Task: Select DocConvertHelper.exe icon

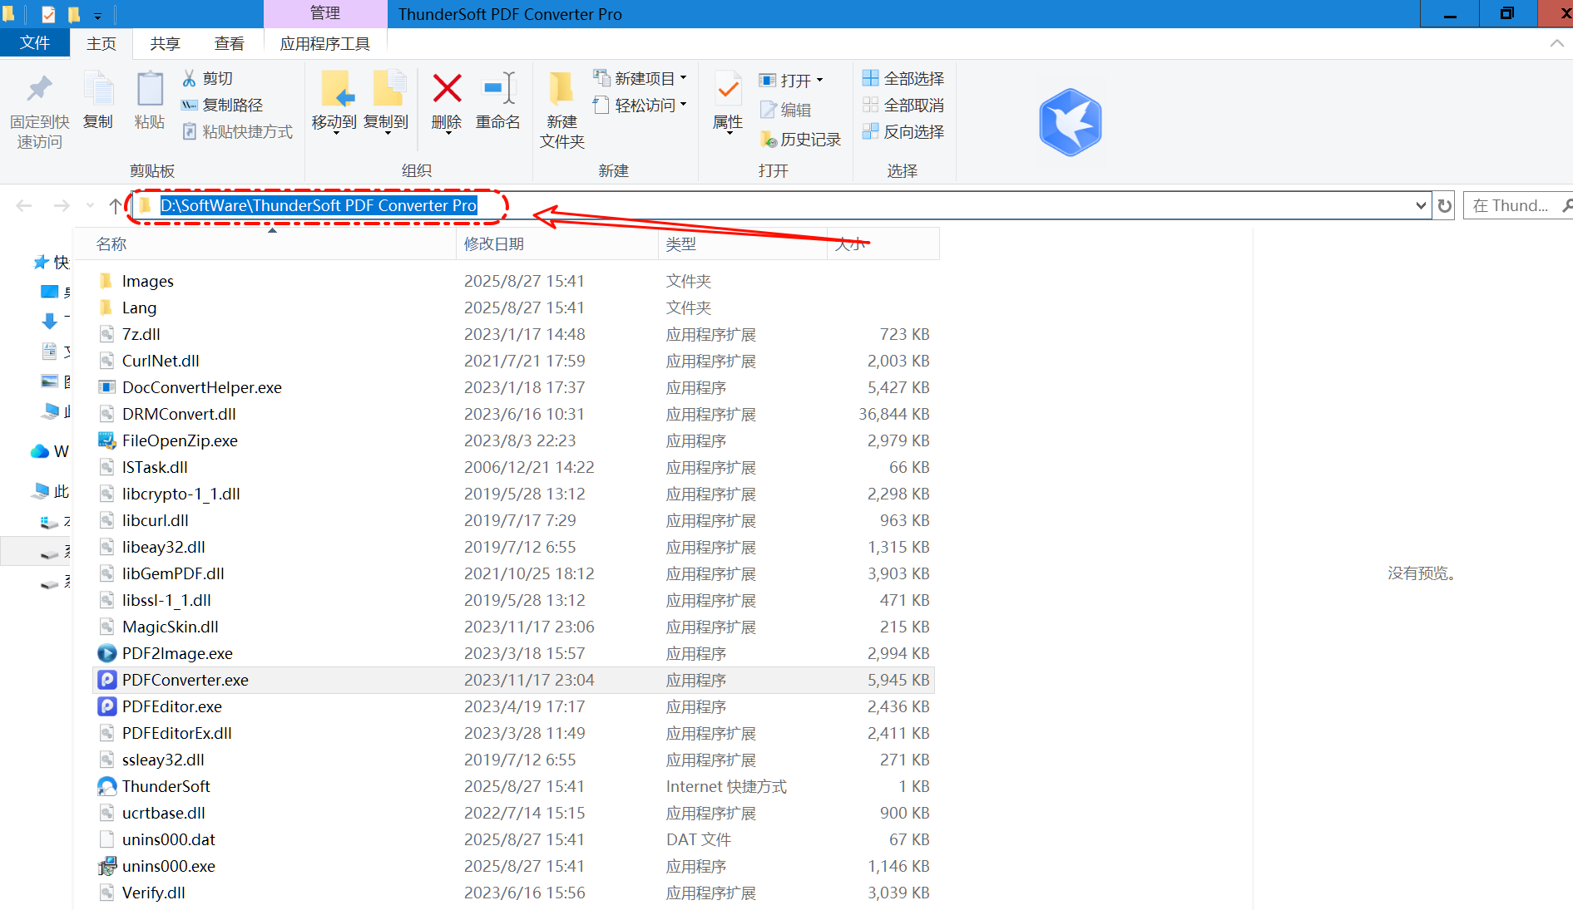Action: [x=107, y=387]
